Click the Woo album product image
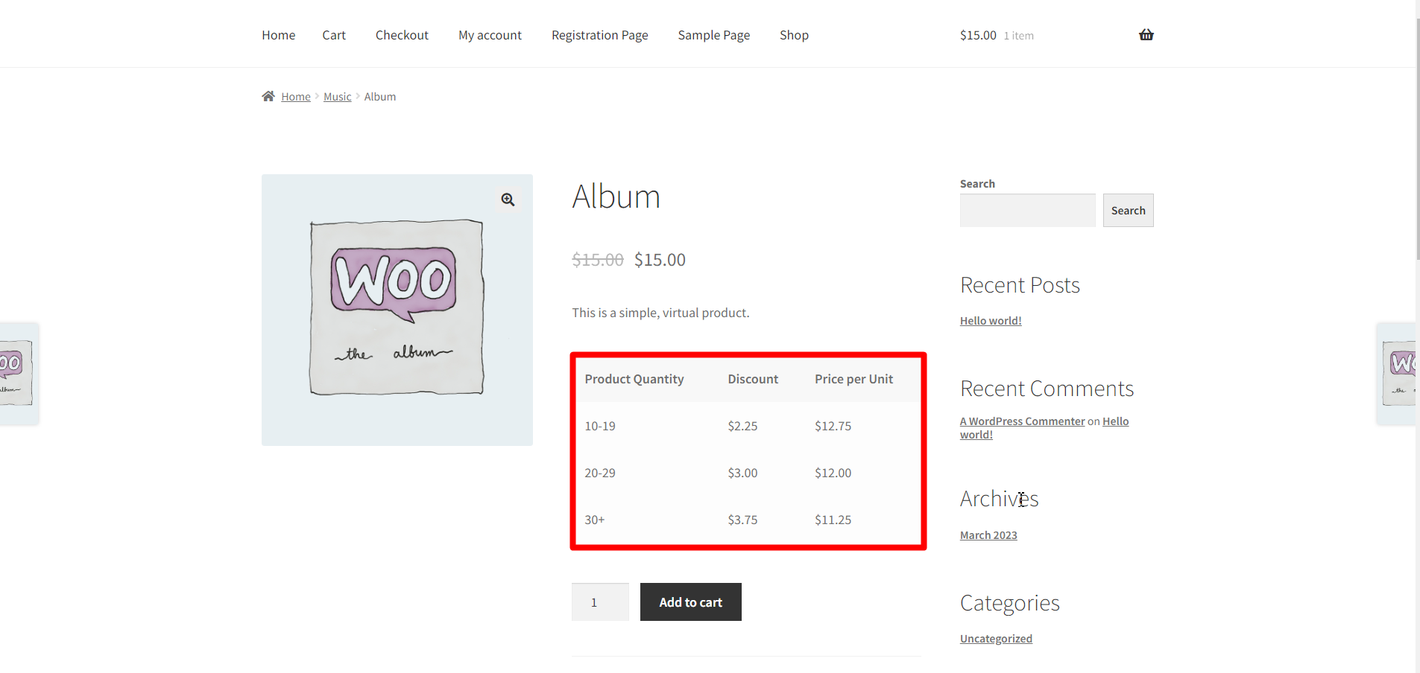 pos(397,310)
